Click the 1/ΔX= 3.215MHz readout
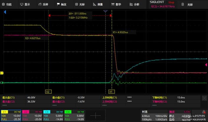 78,17
